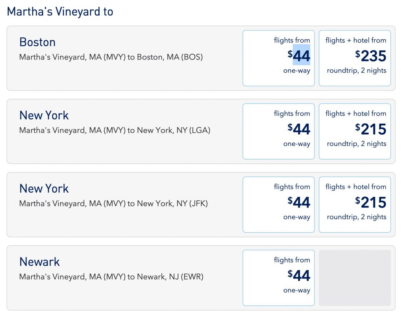Click New York heading above the LGA route

[x=44, y=115]
